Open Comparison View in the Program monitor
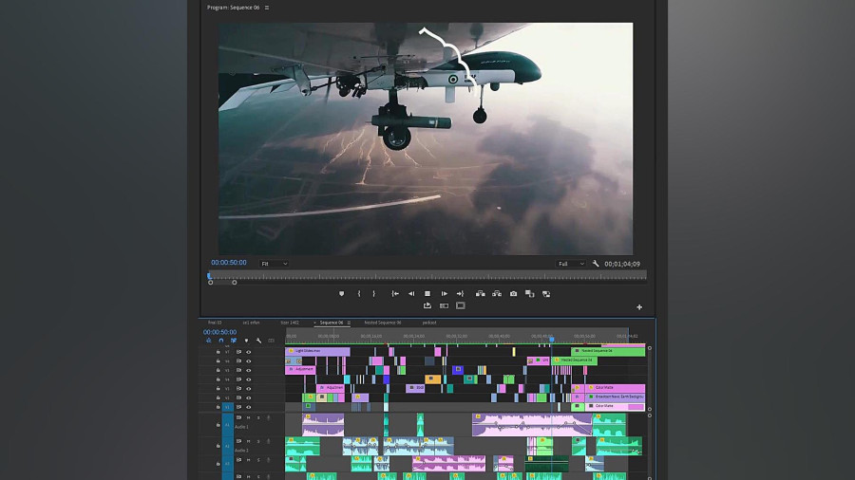 (529, 293)
